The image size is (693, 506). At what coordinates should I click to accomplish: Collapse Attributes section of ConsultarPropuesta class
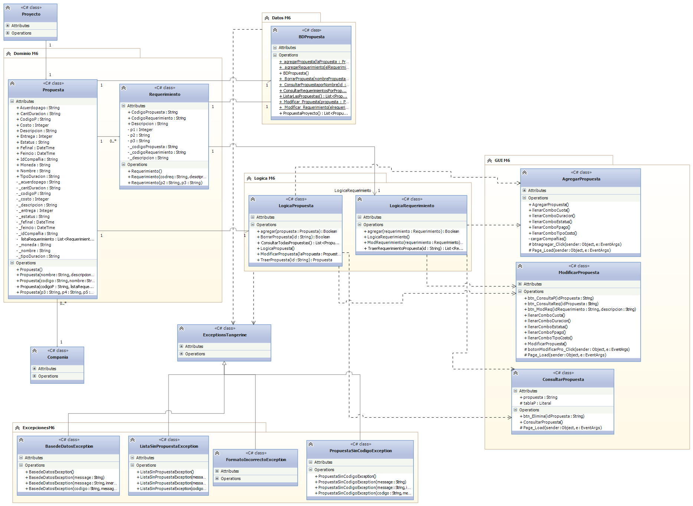pos(515,391)
